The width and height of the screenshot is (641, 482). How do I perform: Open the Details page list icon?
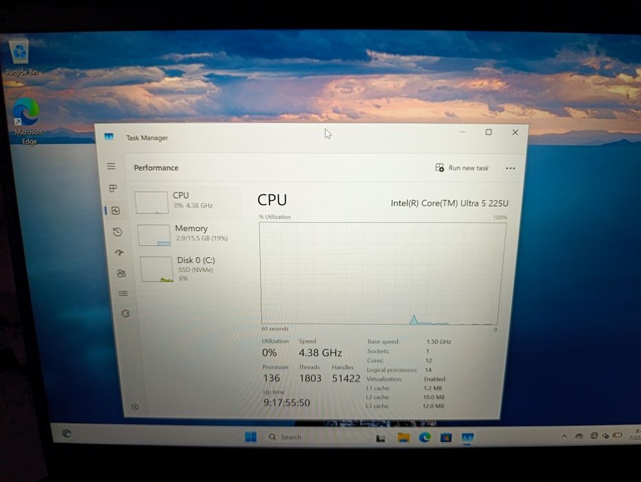click(x=124, y=293)
